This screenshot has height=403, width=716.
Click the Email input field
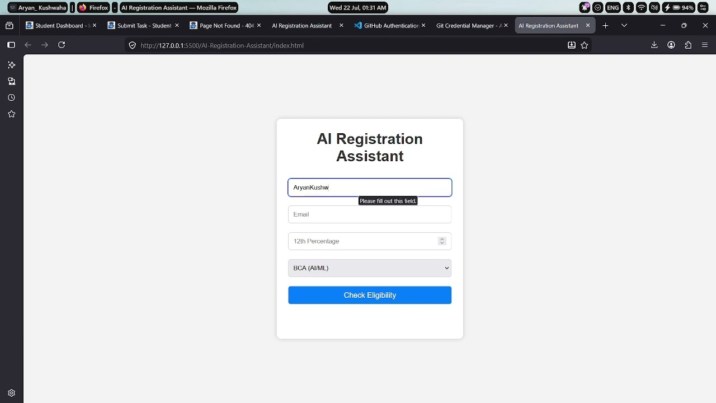(370, 214)
